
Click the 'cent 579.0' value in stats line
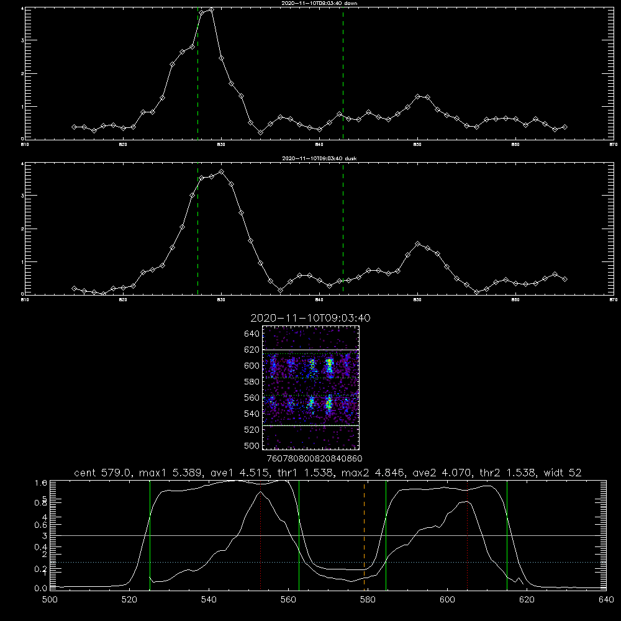click(103, 473)
